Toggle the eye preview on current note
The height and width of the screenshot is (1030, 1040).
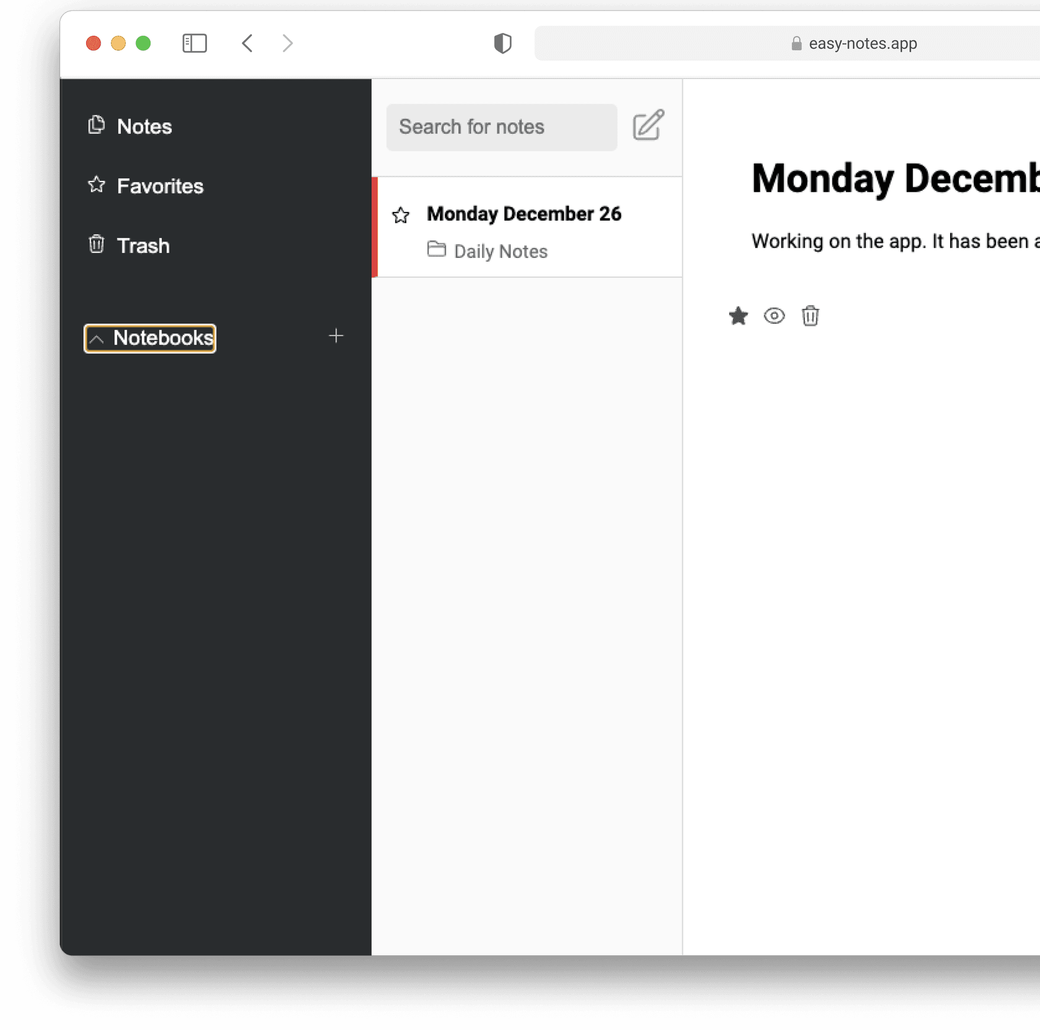coord(773,315)
